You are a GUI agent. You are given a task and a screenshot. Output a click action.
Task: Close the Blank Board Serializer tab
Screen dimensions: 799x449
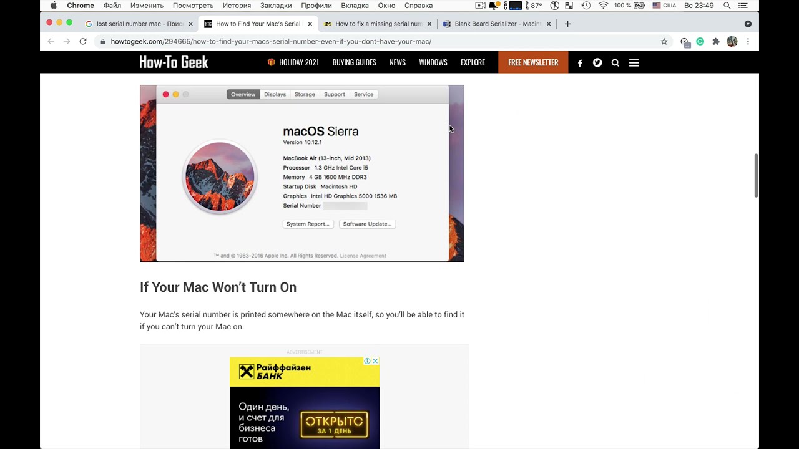(549, 24)
